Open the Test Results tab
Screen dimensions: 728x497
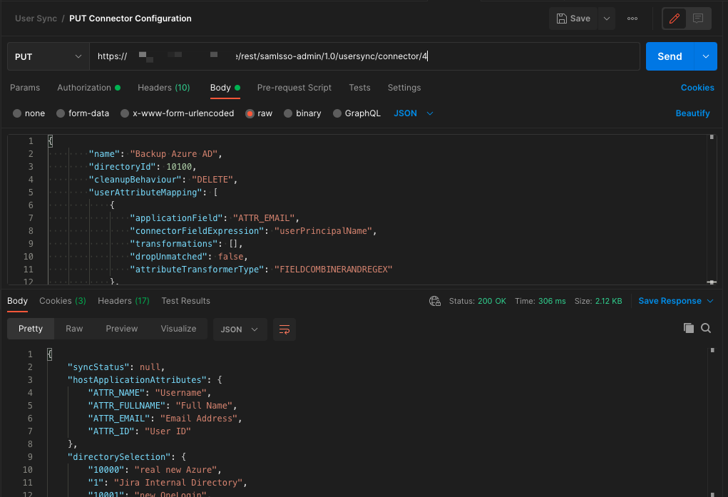[185, 301]
